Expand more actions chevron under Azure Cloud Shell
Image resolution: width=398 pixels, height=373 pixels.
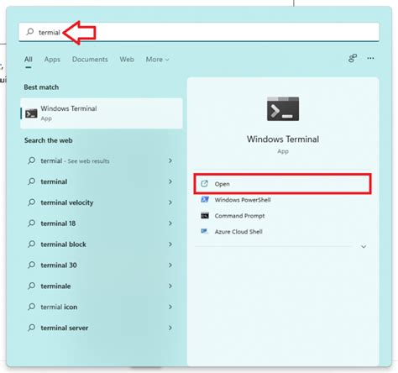tap(364, 246)
